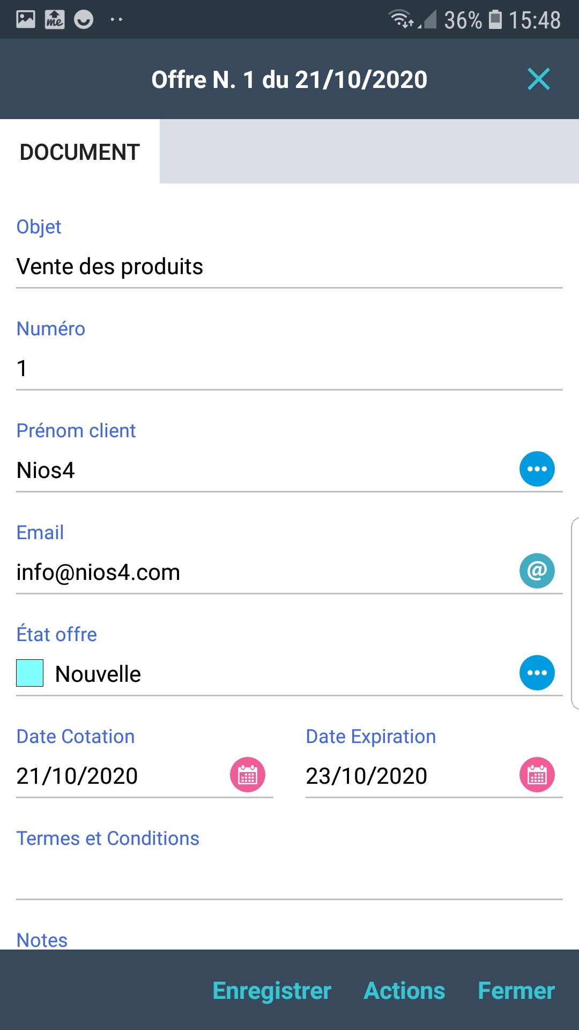Open État offre options button

tap(537, 673)
